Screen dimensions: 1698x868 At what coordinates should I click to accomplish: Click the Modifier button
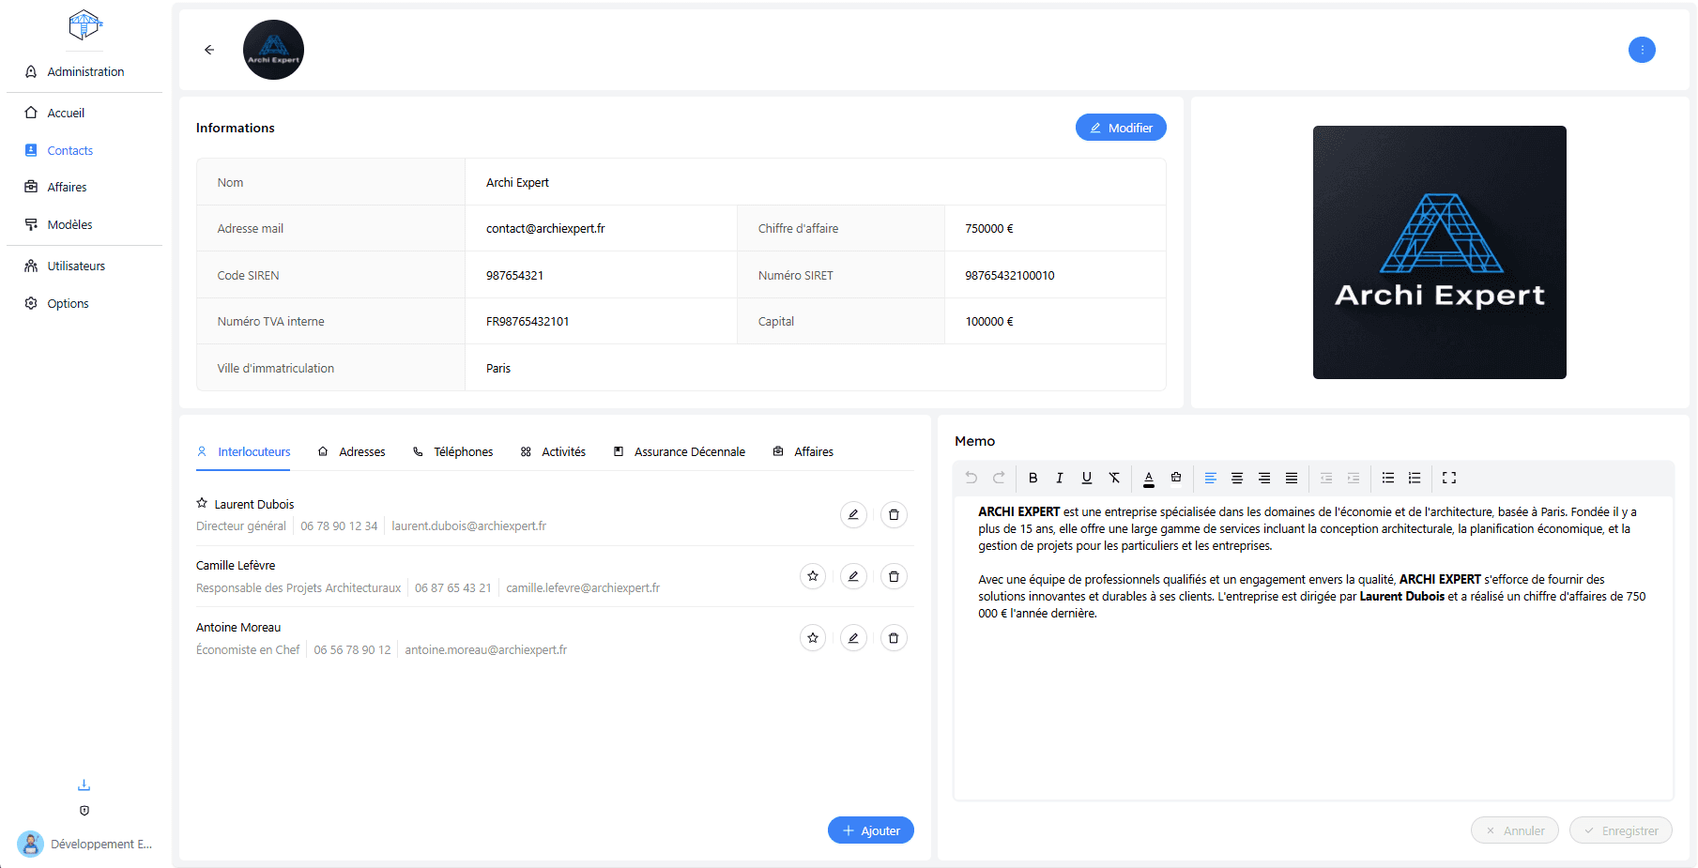click(1121, 128)
